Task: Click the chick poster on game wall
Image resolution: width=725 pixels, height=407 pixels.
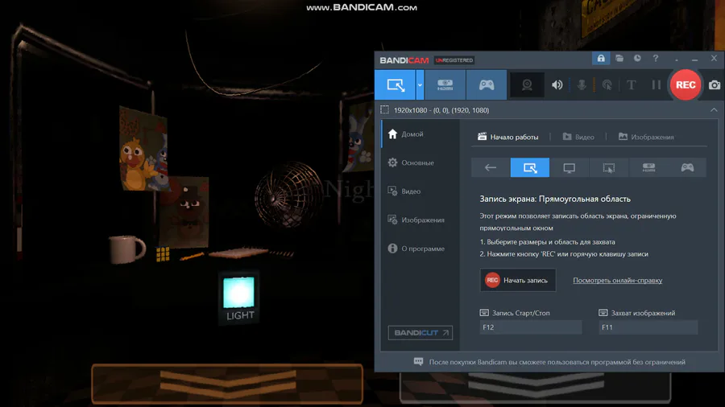Action: [x=143, y=150]
